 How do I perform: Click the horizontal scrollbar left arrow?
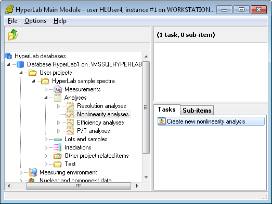pos(9,186)
